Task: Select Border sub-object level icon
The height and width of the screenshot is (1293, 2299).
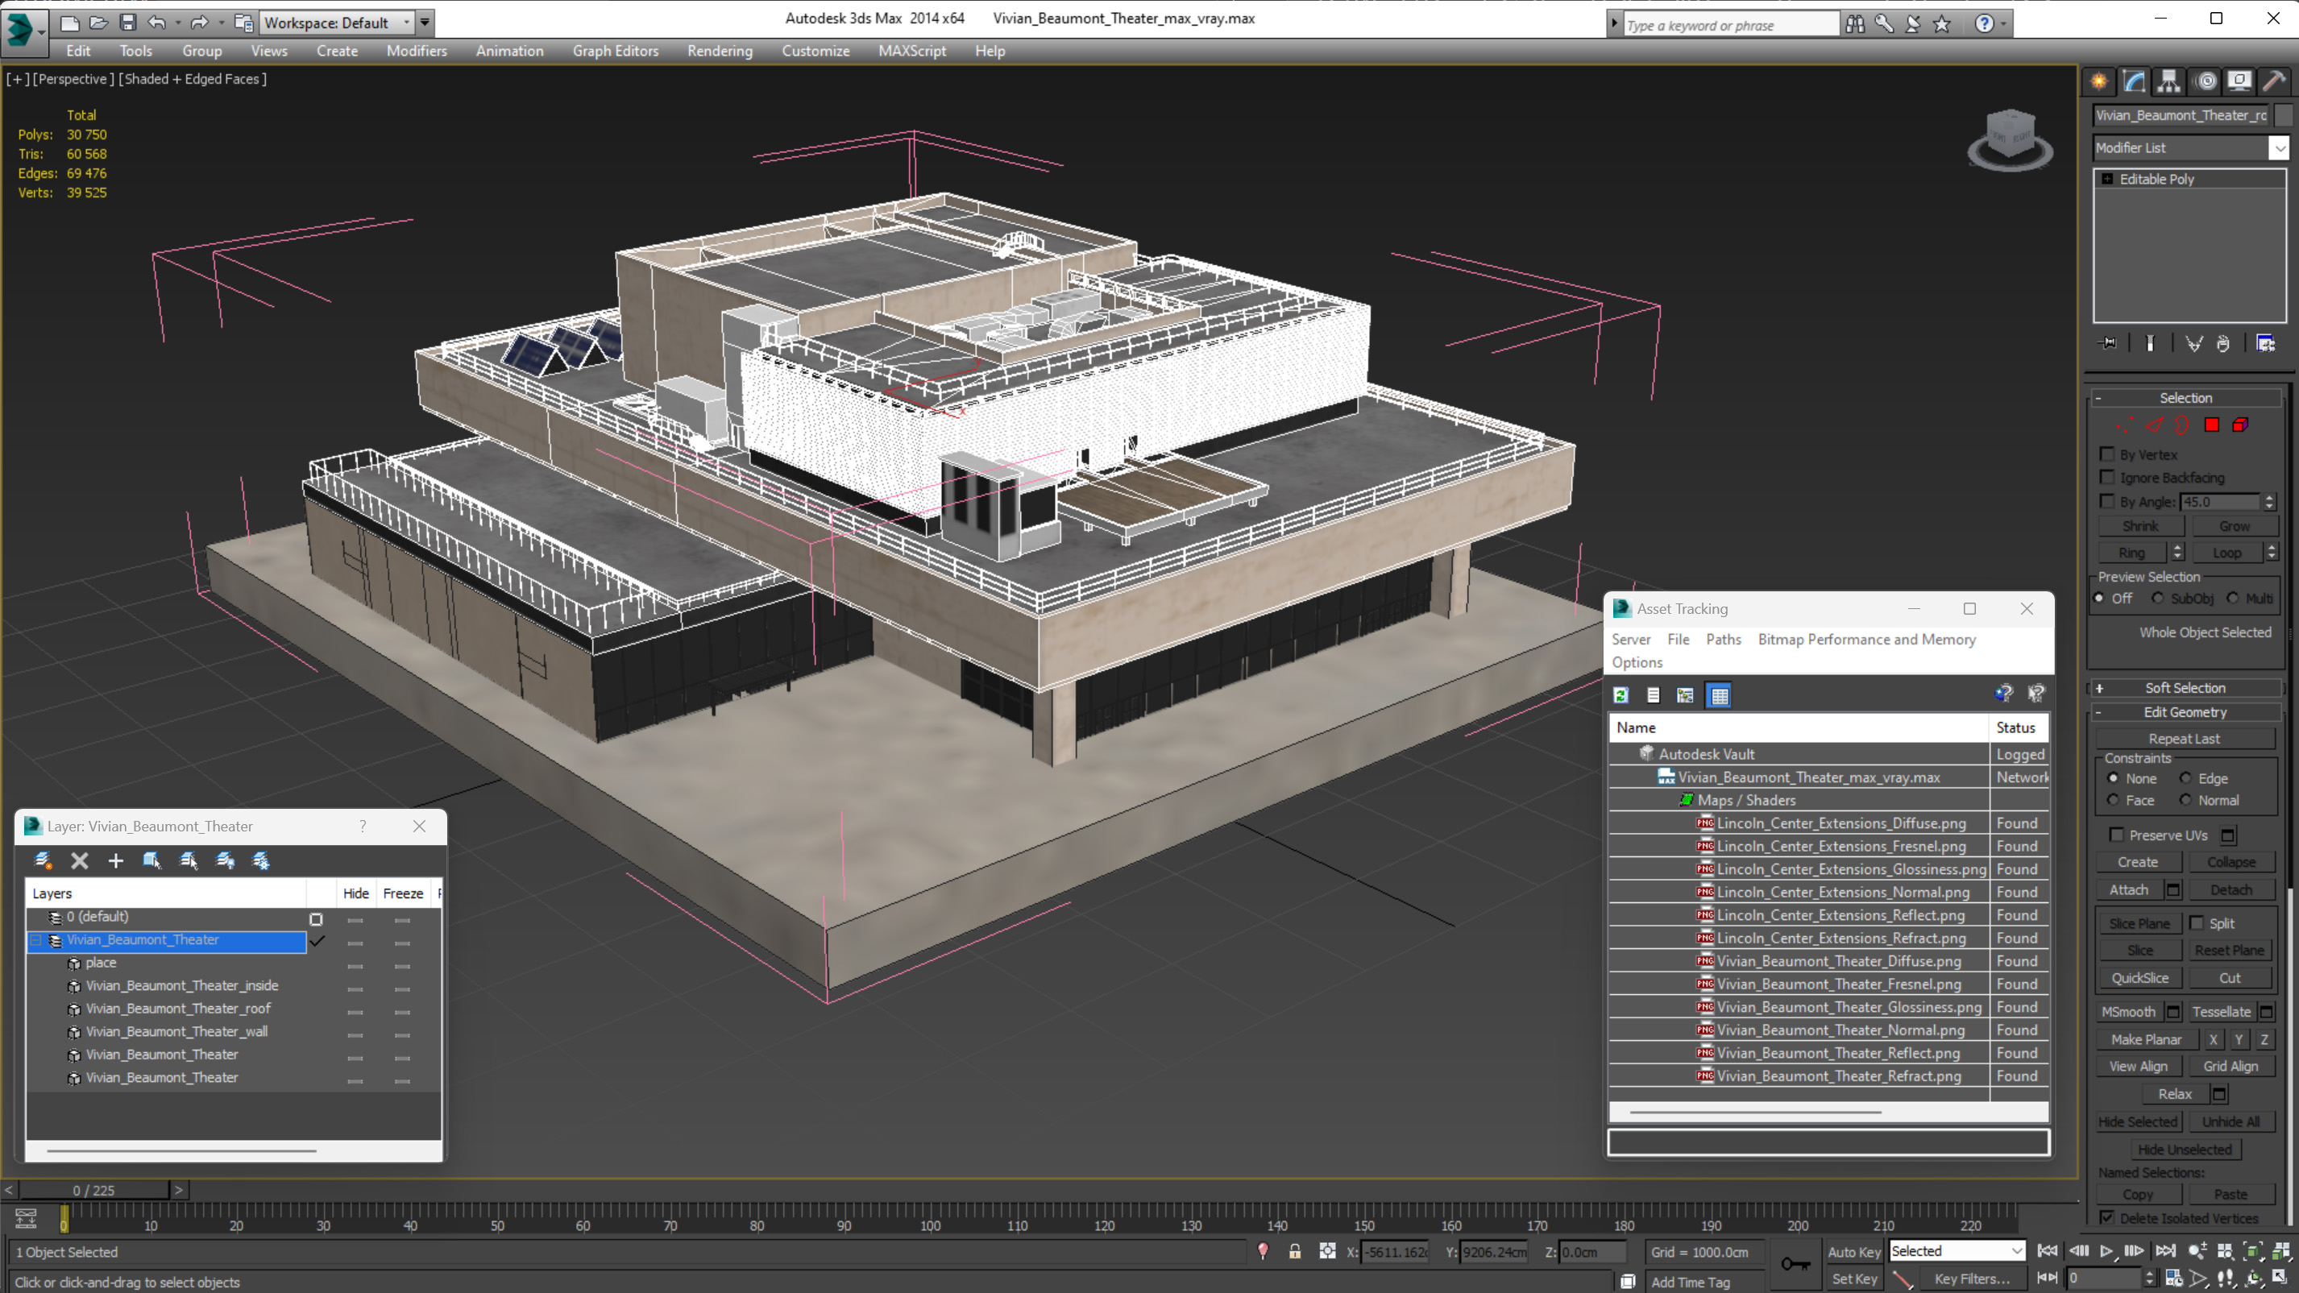Action: tap(2182, 425)
